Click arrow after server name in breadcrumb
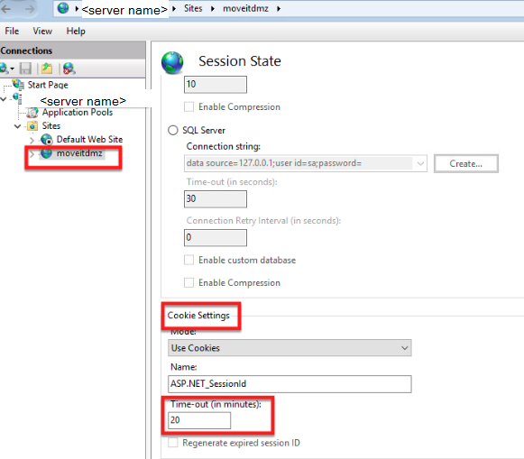The image size is (524, 459). pyautogui.click(x=174, y=9)
